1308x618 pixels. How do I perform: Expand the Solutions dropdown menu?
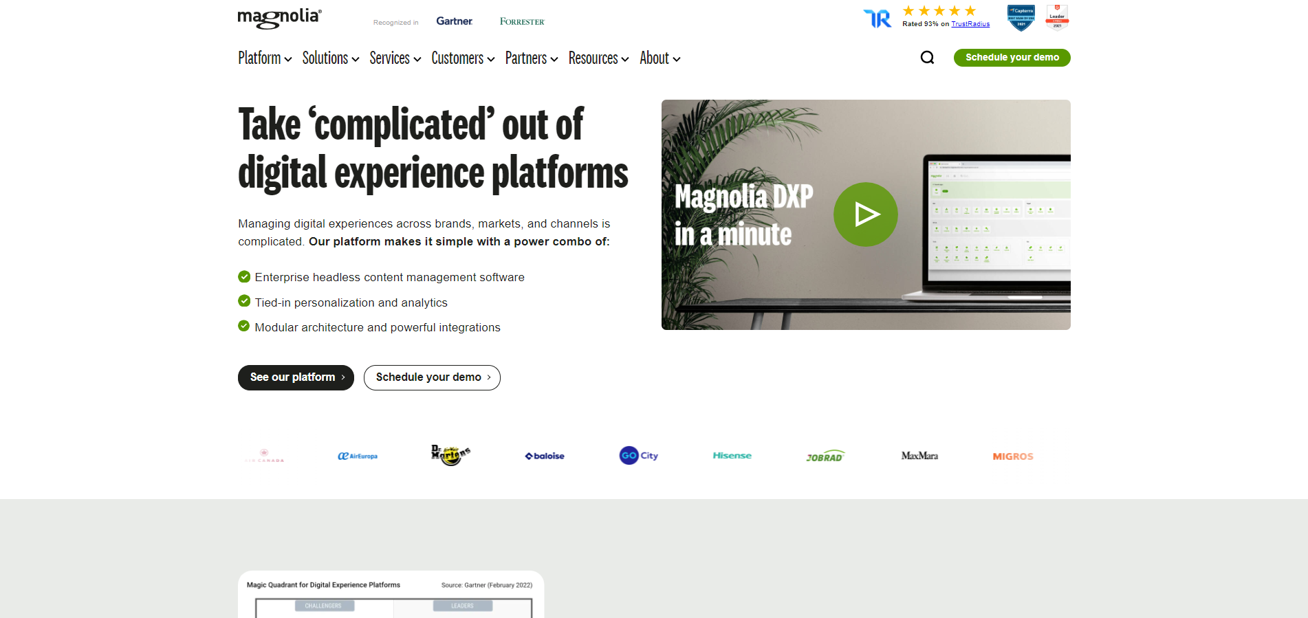coord(330,58)
